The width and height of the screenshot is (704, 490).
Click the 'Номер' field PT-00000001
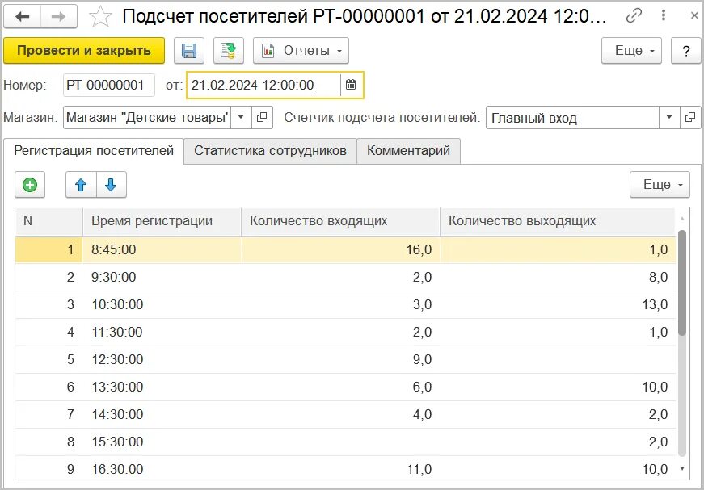point(108,86)
